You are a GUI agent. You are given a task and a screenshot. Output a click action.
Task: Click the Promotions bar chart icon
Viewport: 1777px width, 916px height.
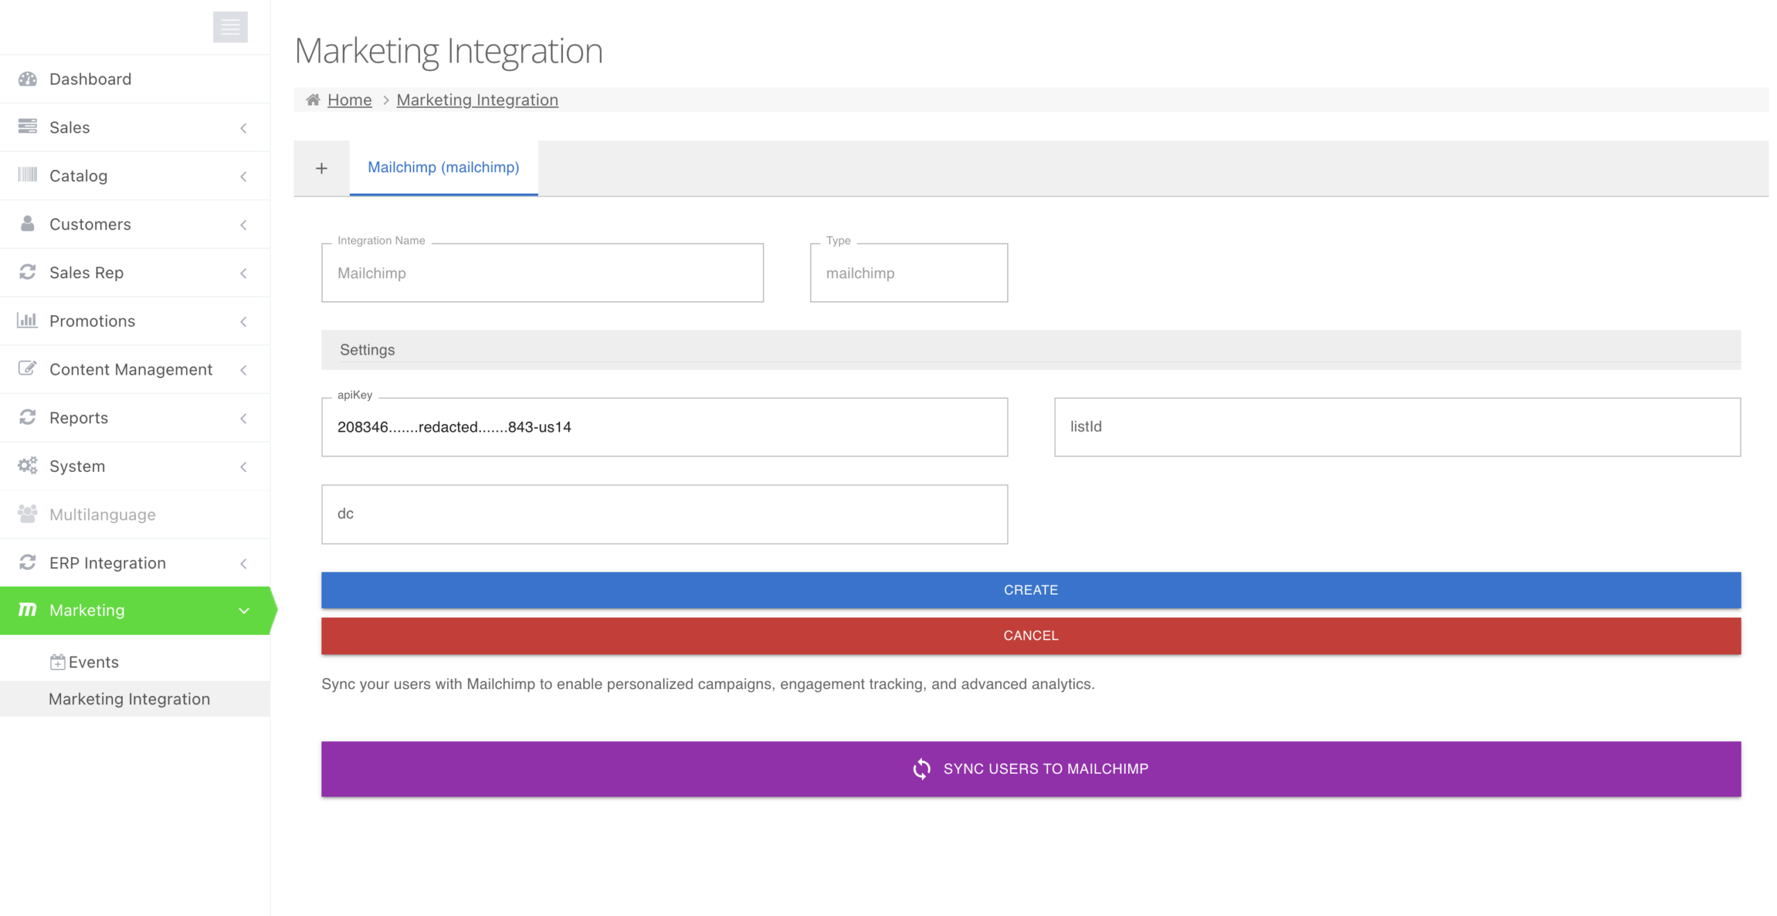(27, 320)
